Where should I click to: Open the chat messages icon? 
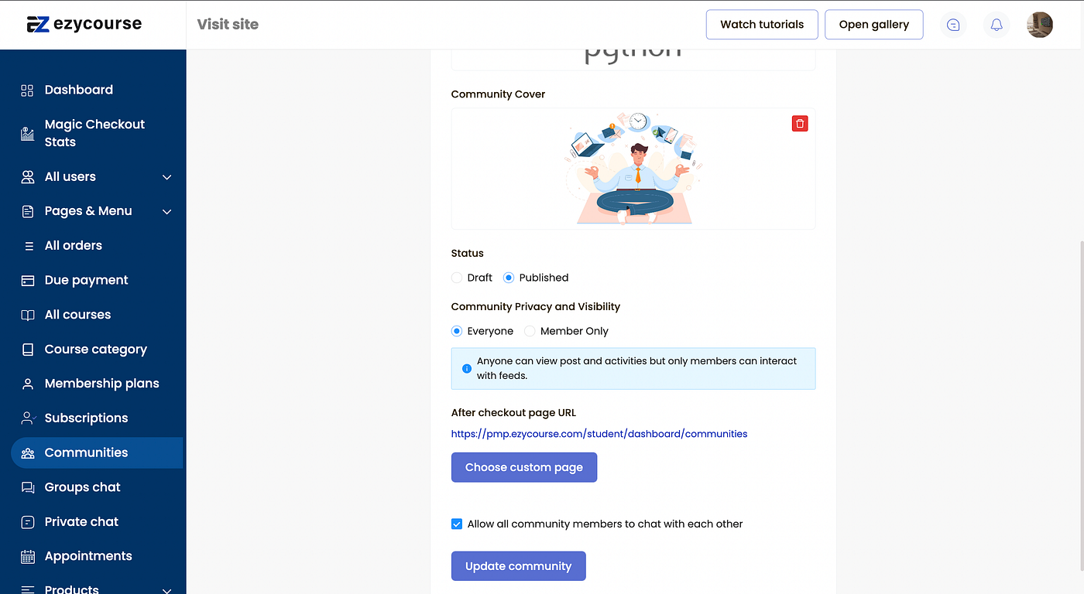(953, 25)
